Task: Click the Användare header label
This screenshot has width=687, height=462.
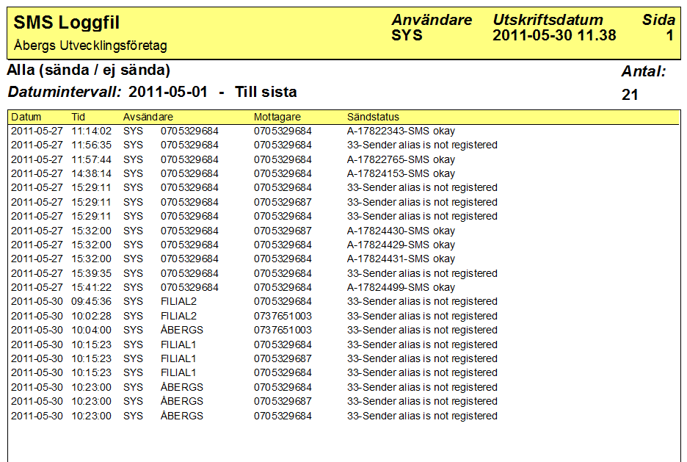Action: tap(432, 20)
